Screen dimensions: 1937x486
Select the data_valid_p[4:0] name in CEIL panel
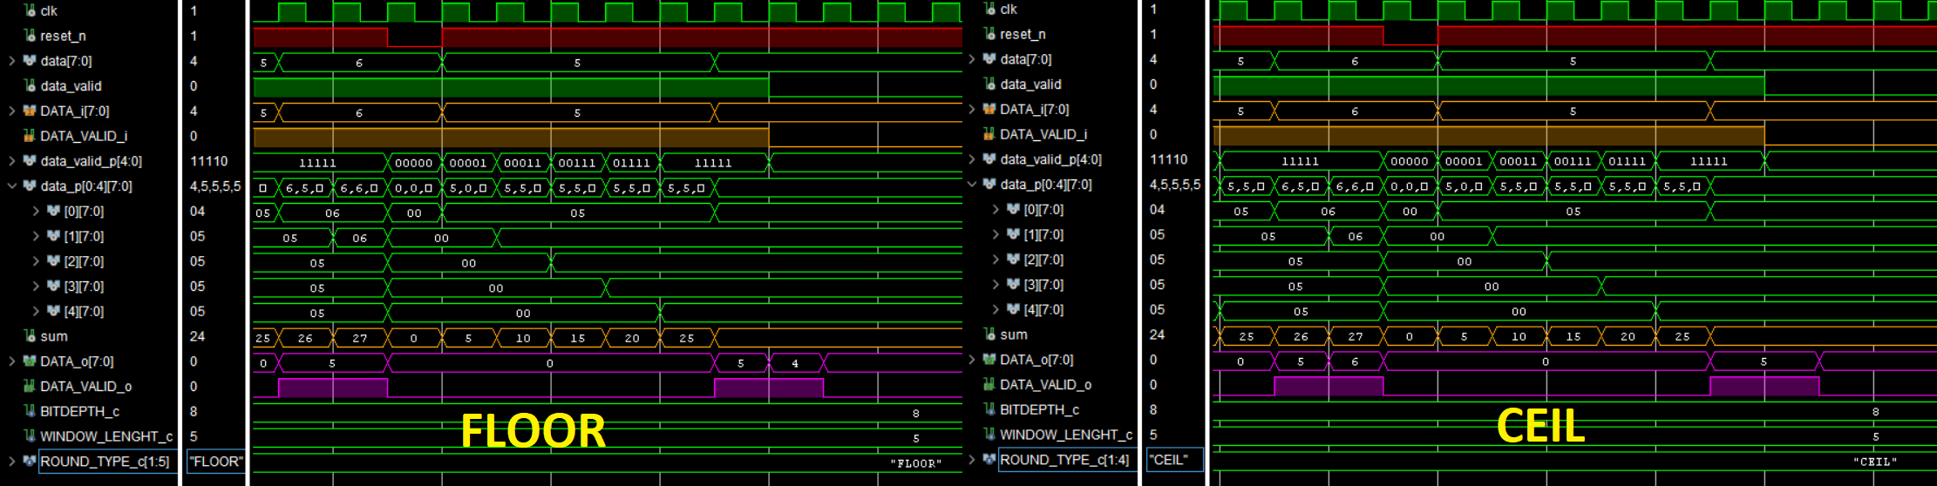coord(1050,159)
